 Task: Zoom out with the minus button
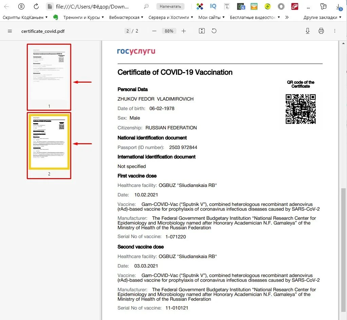[x=154, y=31]
